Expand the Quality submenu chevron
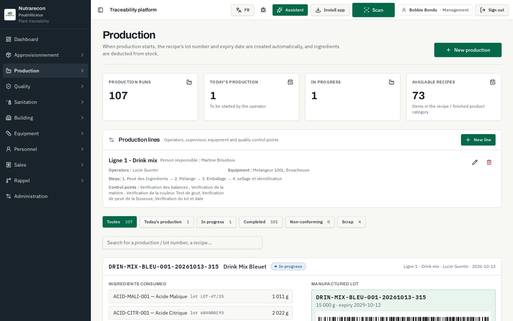Image resolution: width=513 pixels, height=321 pixels. [x=82, y=86]
